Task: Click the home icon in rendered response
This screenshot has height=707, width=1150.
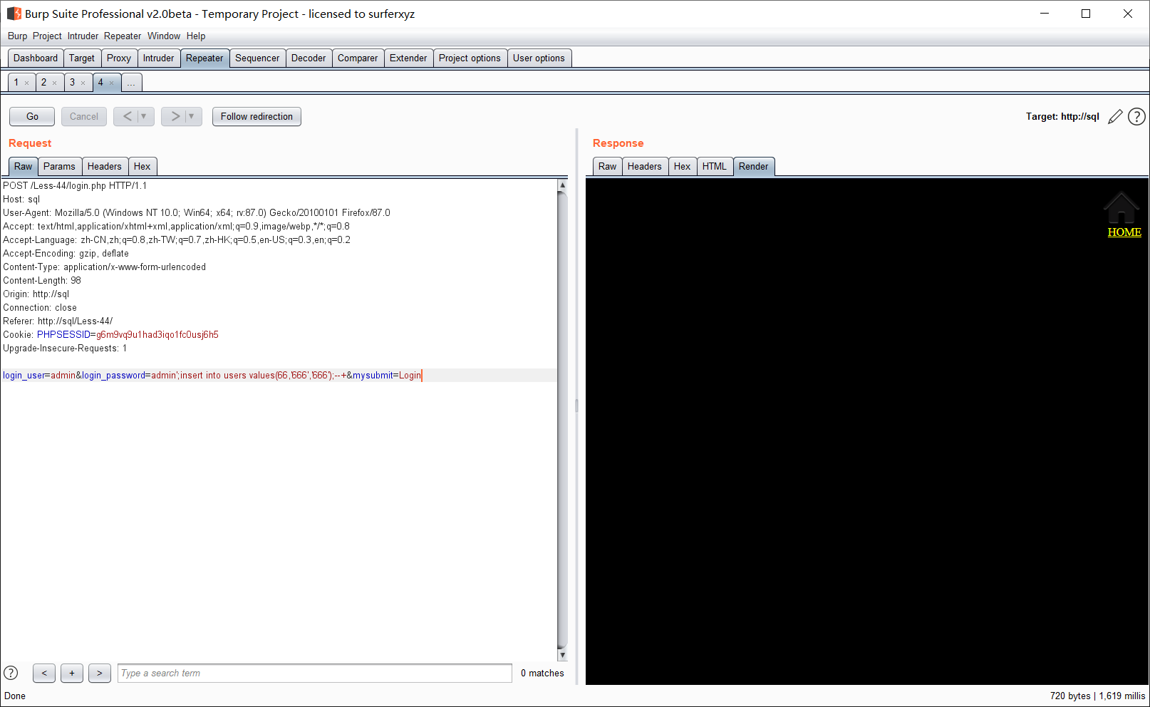Action: point(1121,207)
